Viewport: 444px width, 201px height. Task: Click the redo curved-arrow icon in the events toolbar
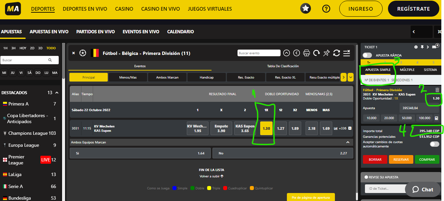pos(317,53)
